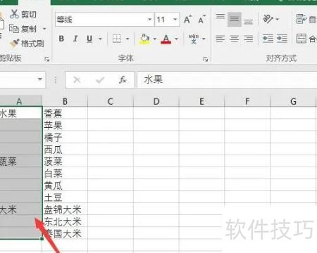317x253 pixels.
Task: Select the Format Painter (格式刷) tool
Action: (27, 44)
